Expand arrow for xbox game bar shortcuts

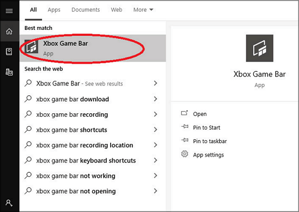click(156, 130)
